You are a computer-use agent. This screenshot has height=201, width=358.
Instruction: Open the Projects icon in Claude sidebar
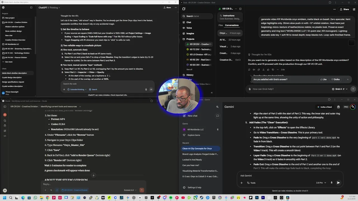point(5,126)
